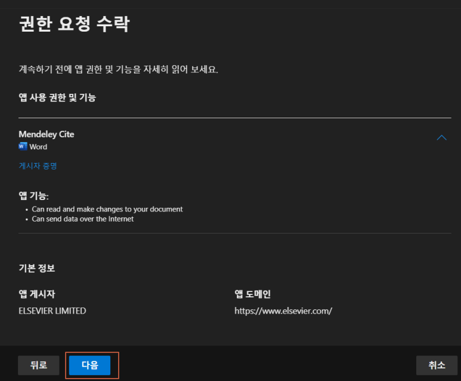Image resolution: width=461 pixels, height=381 pixels.
Task: Click the 앱 사용 권한 및 기능 heading
Action: (57, 97)
